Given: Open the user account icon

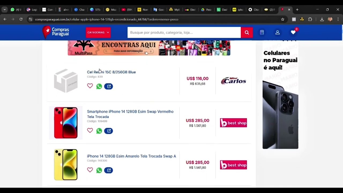Looking at the screenshot, I should (x=278, y=32).
